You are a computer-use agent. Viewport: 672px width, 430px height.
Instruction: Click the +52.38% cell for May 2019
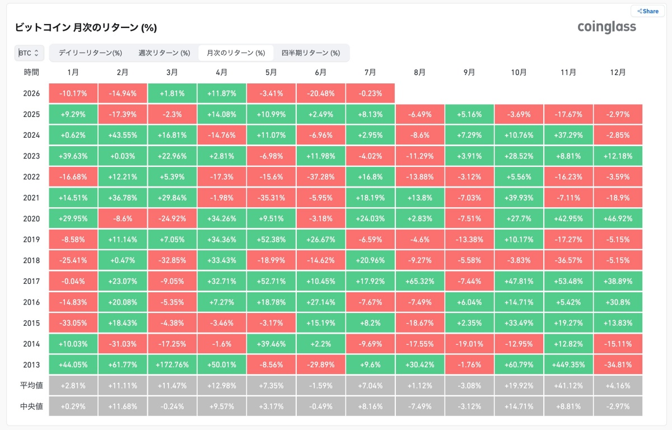point(271,240)
